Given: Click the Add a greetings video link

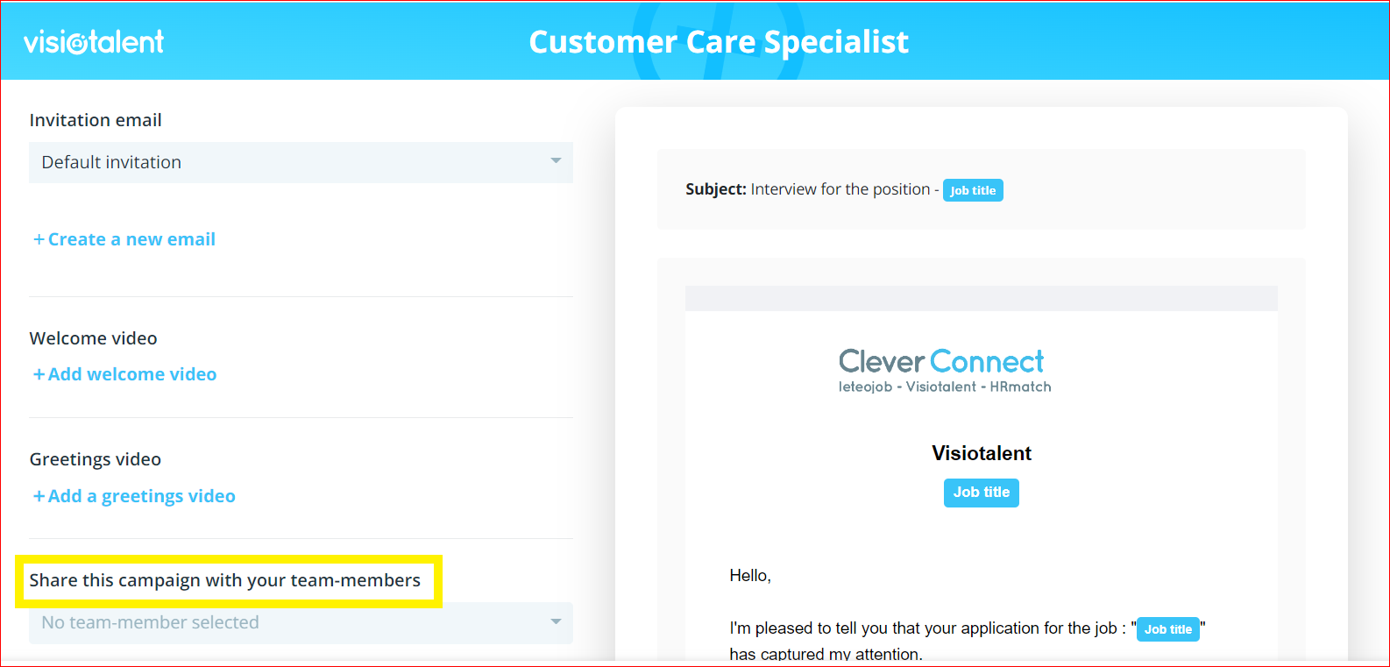Looking at the screenshot, I should click(142, 496).
